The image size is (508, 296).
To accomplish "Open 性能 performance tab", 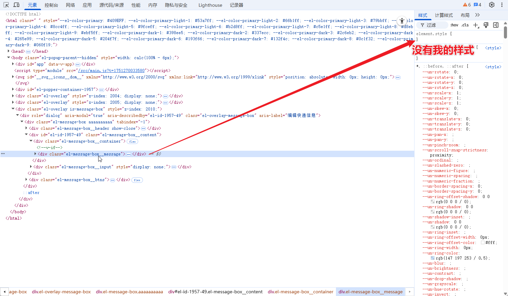I will point(136,5).
